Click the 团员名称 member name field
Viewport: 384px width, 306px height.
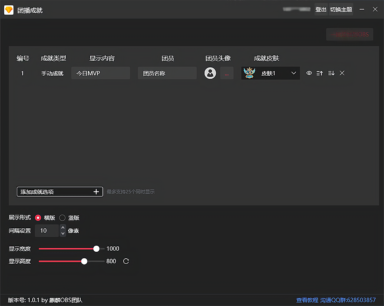point(167,73)
